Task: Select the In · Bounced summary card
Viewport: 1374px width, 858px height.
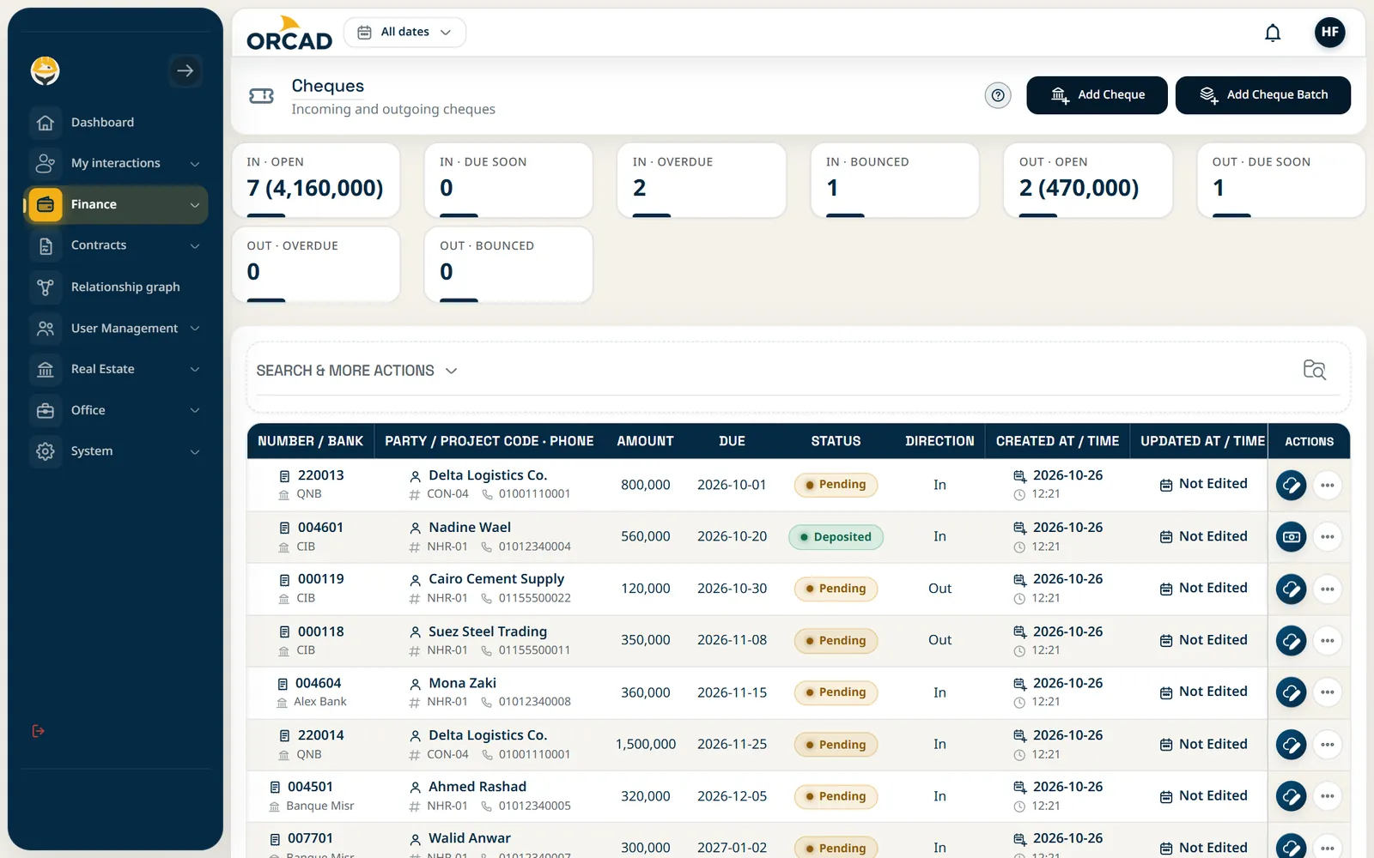Action: [895, 180]
